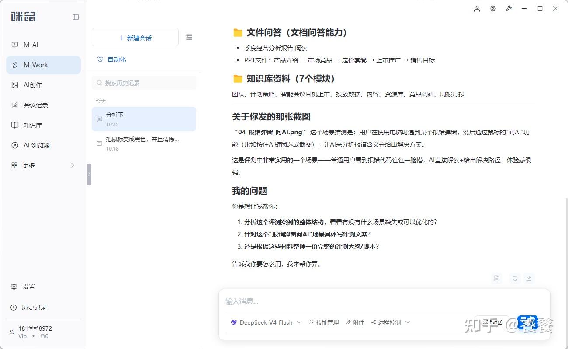Go to 会议记录 in the sidebar
568x349 pixels.
(43, 105)
